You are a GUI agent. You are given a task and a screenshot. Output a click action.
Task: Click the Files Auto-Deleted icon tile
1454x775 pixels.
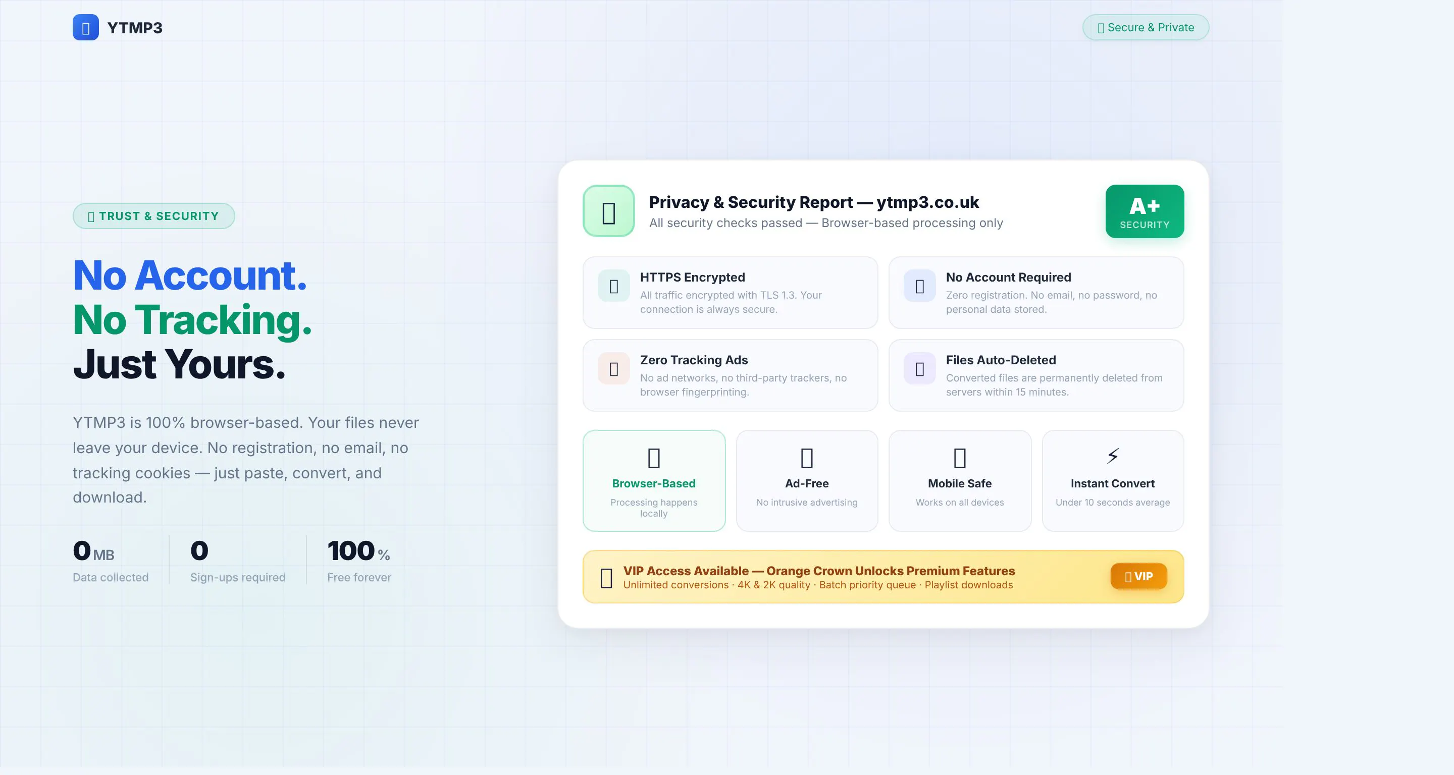(919, 369)
